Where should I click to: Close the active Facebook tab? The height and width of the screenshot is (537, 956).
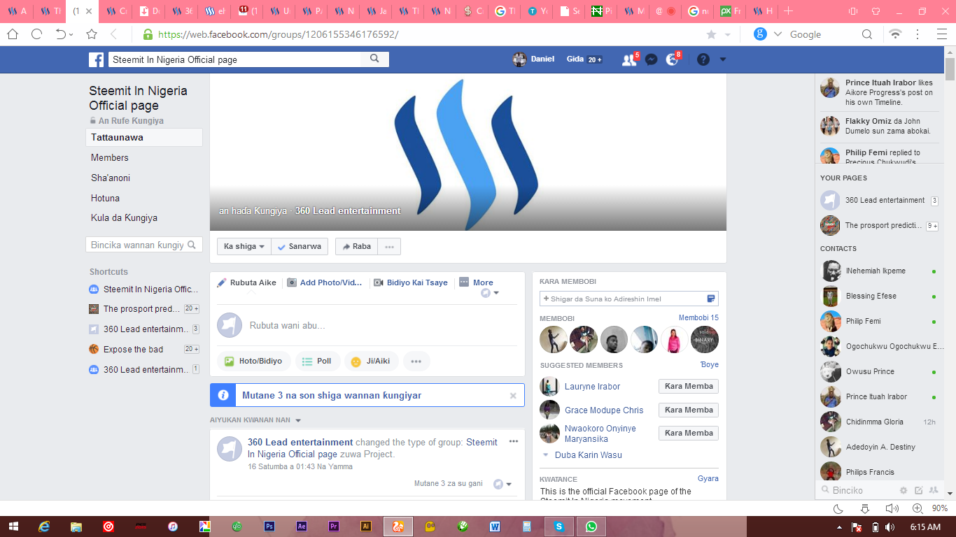[x=89, y=11]
